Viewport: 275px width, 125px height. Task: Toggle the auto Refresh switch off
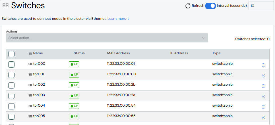210,6
